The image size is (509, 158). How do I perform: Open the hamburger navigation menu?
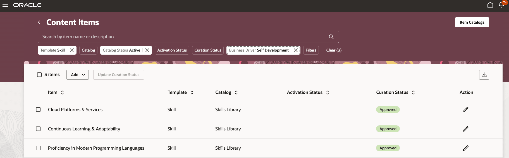5,5
